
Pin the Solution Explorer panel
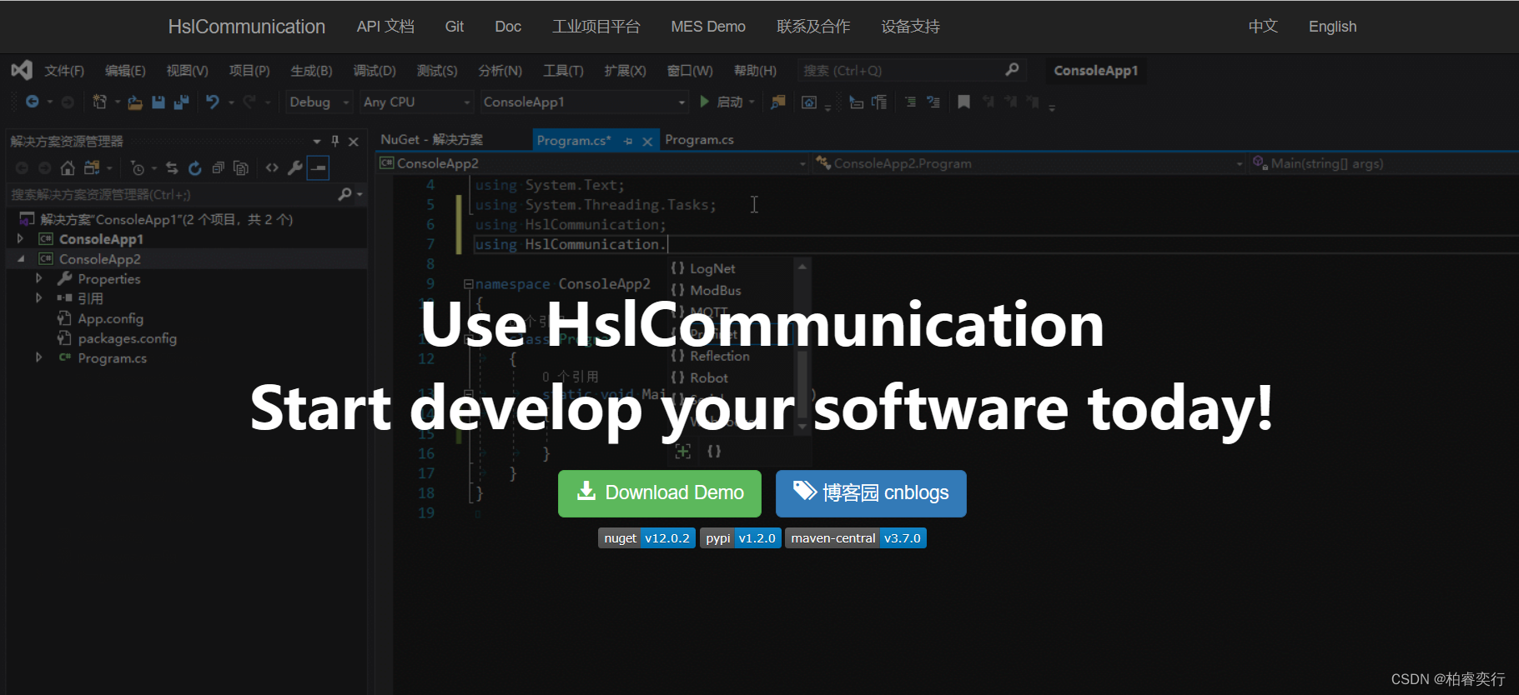pos(335,141)
